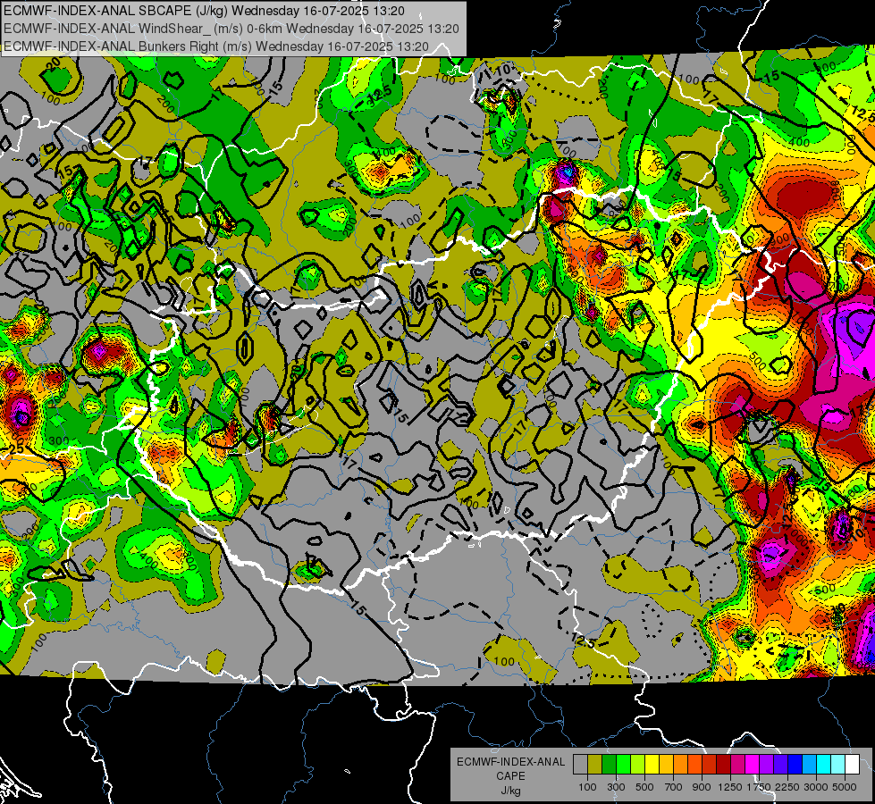This screenshot has height=804, width=875.
Task: Select the bright magenta swatch before 1750
Action: pos(753,765)
